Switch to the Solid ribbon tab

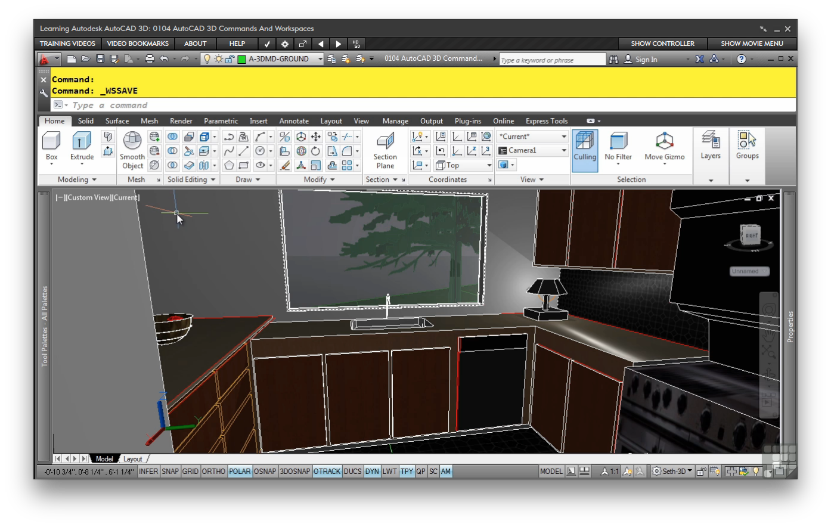86,121
